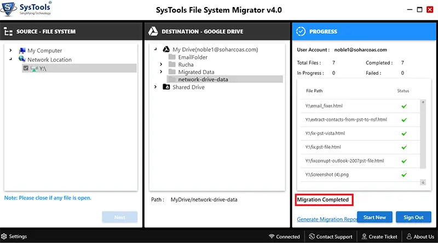Viewport: 438px width, 243px height.
Task: Click the Status column header
Action: pyautogui.click(x=403, y=91)
